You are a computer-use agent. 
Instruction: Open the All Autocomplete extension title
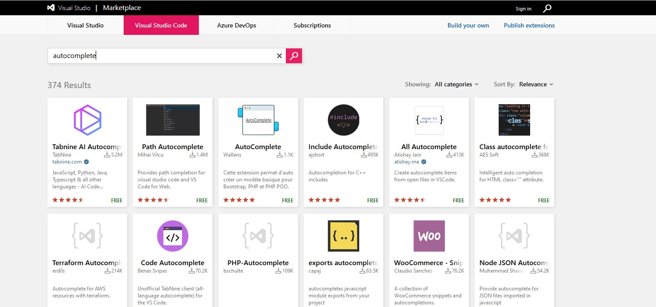[x=429, y=147]
